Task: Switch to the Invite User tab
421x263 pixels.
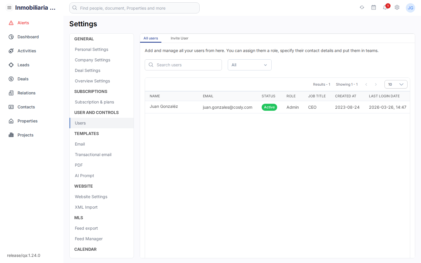Action: point(180,38)
